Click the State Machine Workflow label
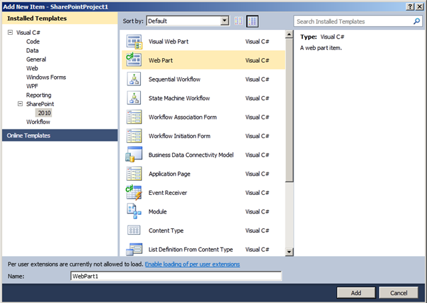The height and width of the screenshot is (303, 427). click(179, 98)
